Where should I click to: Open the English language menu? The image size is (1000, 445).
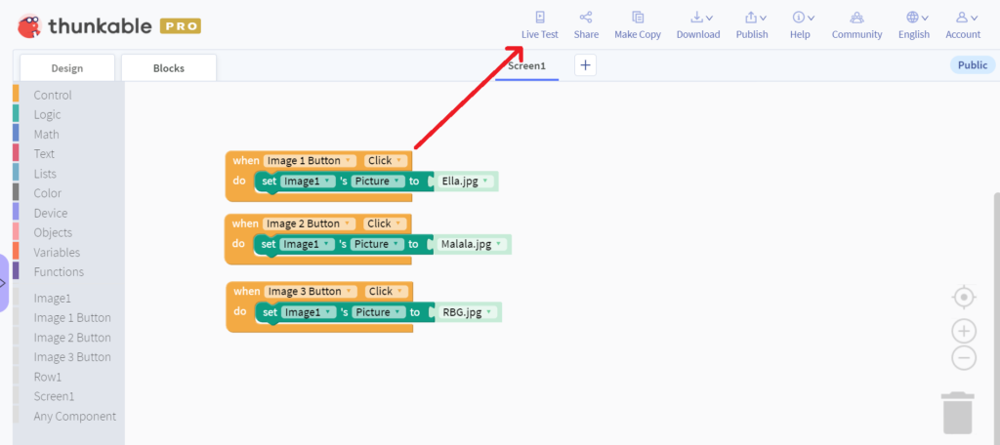[914, 25]
